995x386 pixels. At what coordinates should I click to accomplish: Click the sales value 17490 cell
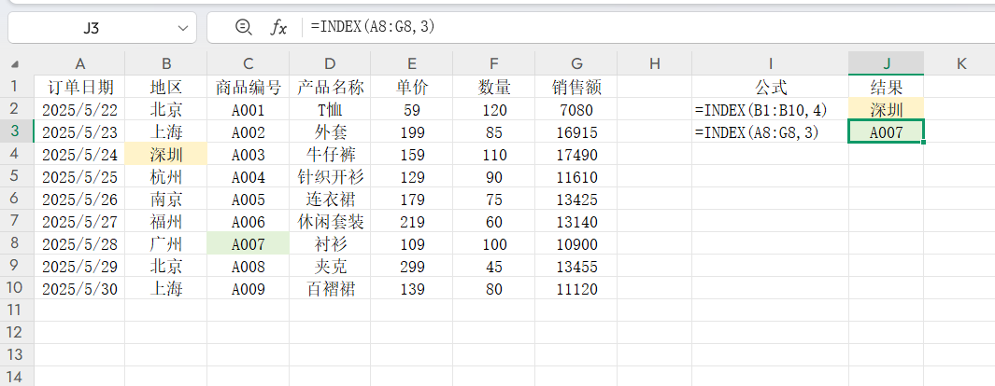tap(576, 154)
